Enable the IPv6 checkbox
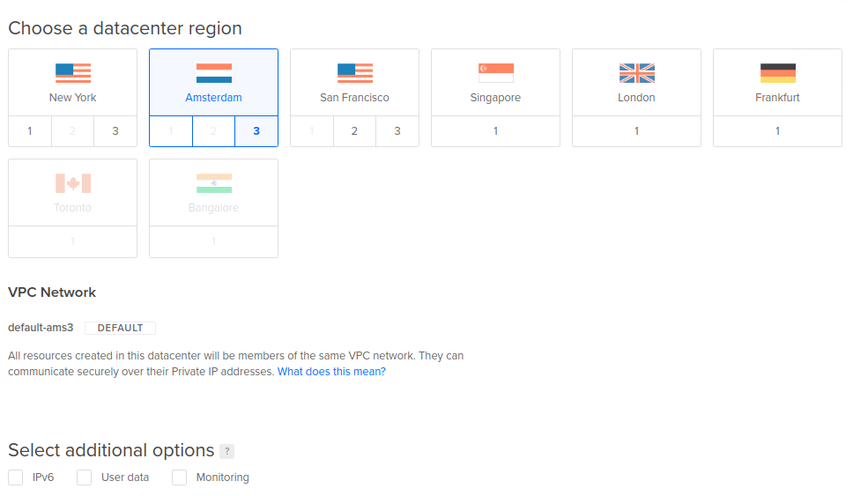853x496 pixels. (16, 477)
